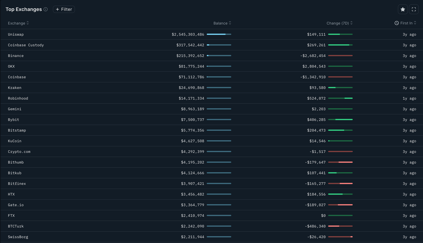Open the Coinbase Custody entry
Screen dimensions: 423x243
pyautogui.click(x=26, y=45)
